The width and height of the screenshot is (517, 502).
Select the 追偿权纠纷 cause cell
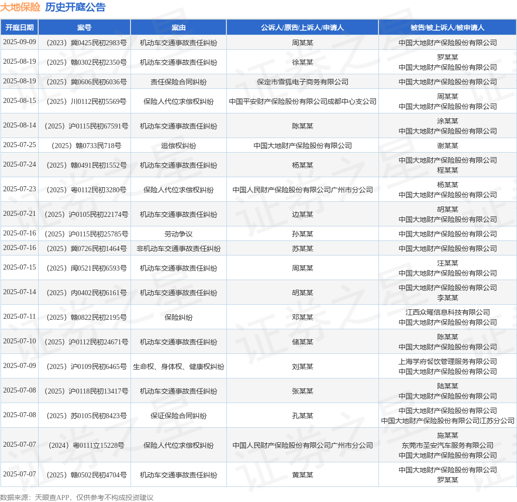pyautogui.click(x=178, y=146)
